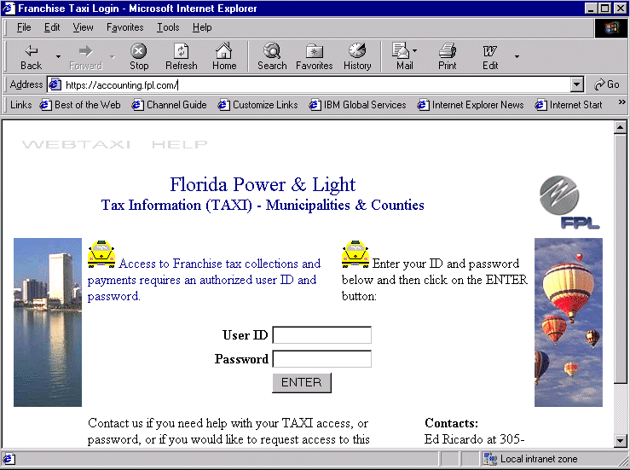Image resolution: width=630 pixels, height=470 pixels.
Task: Click the Contacts: heading text
Action: (x=451, y=423)
